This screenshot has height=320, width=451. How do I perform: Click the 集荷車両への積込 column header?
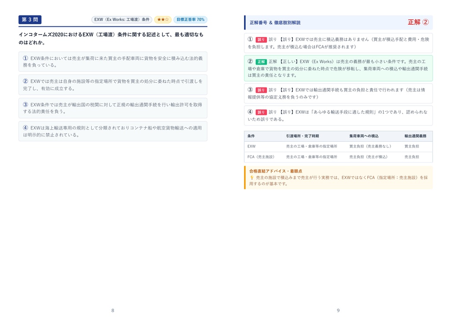[364, 136]
